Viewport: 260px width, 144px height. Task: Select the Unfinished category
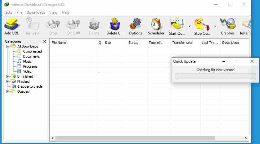pyautogui.click(x=25, y=76)
